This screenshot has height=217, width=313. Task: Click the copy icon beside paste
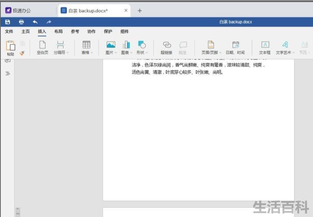pos(23,43)
